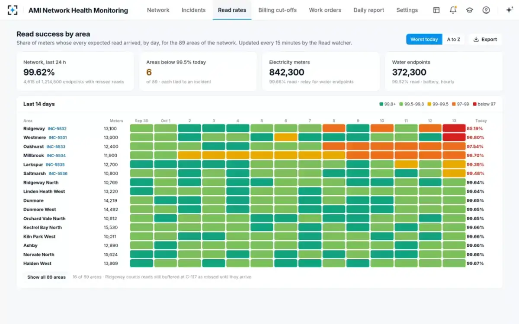
Task: Open the graduation cap learning icon
Action: (469, 10)
